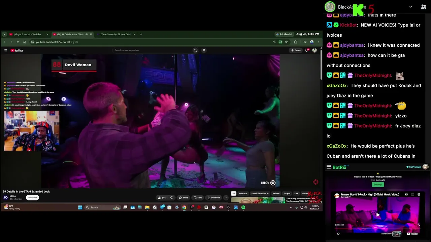Open the Windows Start menu
Viewport: 431px width, 242px height.
(x=80, y=207)
